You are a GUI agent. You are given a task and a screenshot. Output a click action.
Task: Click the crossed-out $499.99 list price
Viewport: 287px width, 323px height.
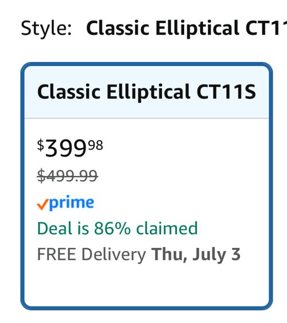[x=67, y=176]
